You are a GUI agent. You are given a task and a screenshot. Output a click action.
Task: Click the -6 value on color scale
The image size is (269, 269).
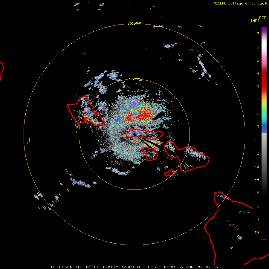[257, 206]
